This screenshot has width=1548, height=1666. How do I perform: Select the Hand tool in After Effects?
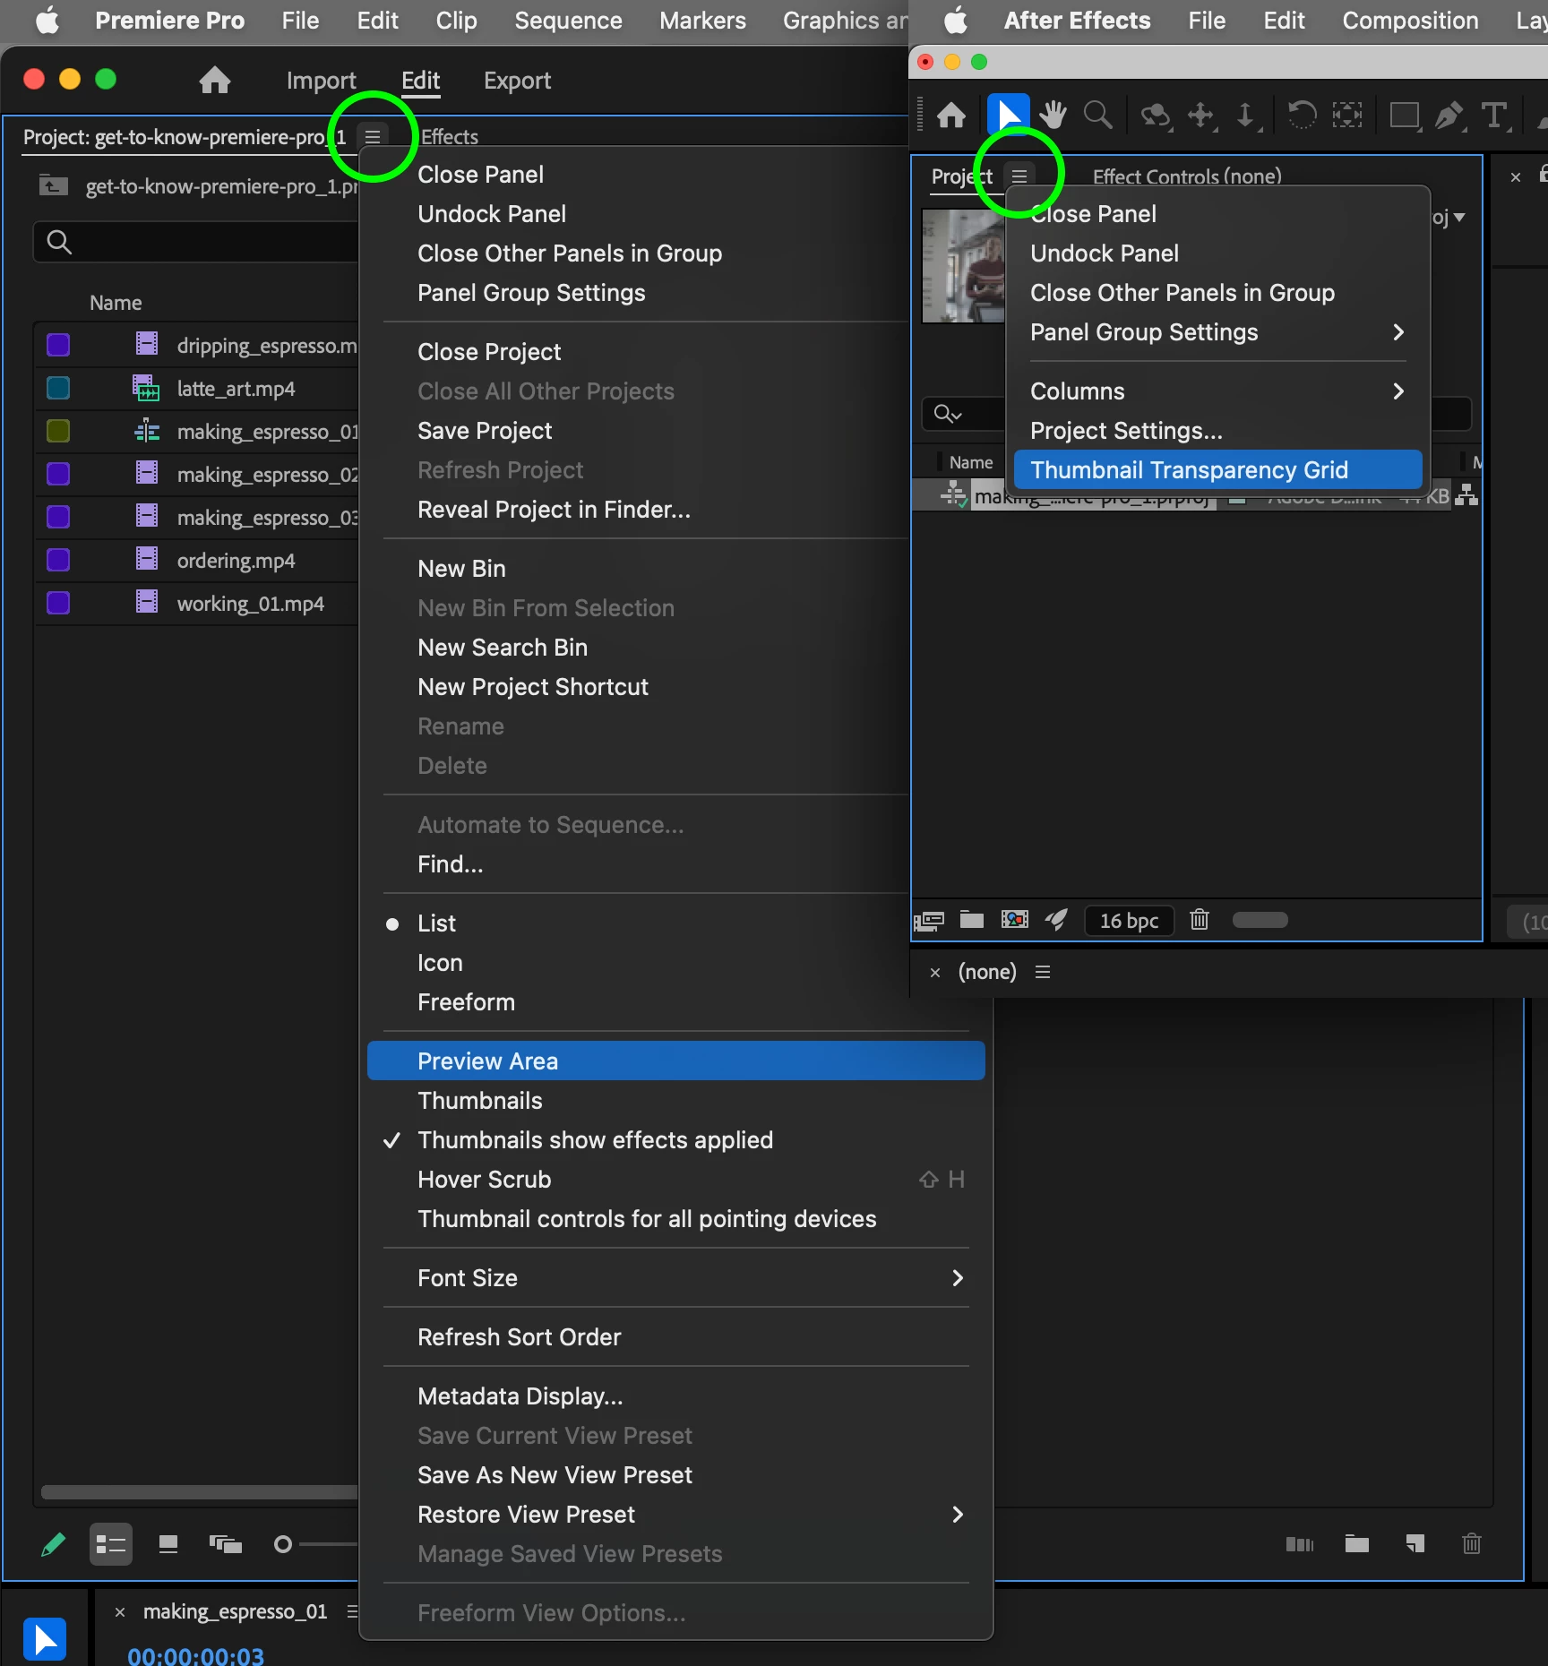(1053, 116)
